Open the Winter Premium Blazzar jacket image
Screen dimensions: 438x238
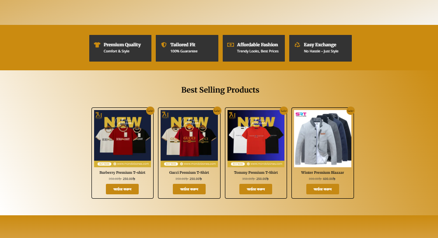(x=322, y=138)
